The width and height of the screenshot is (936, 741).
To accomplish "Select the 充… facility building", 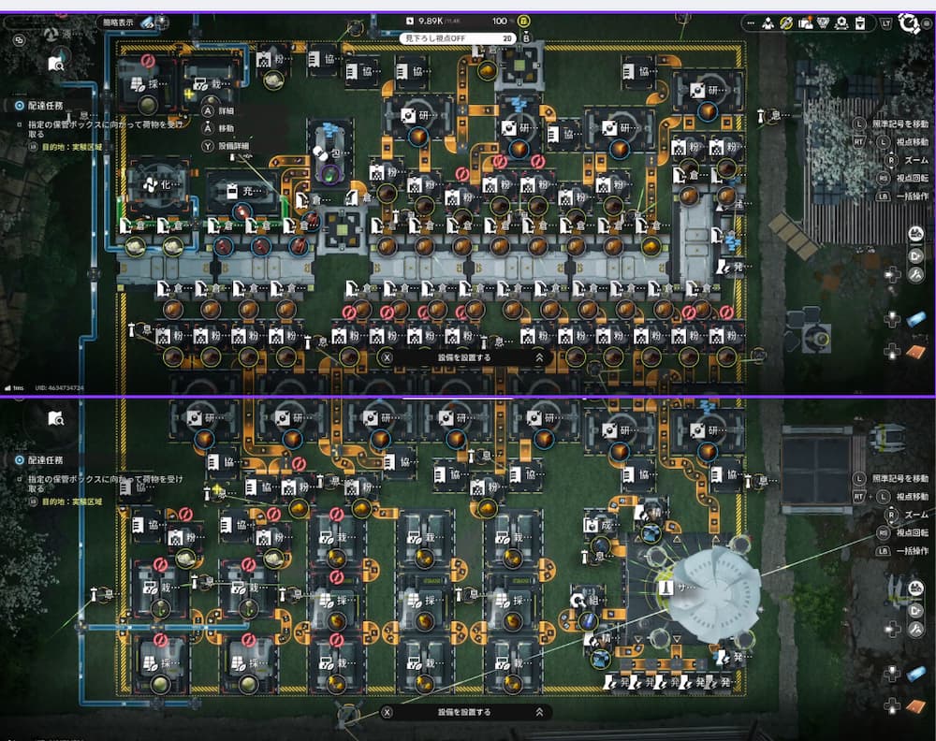I will (243, 192).
